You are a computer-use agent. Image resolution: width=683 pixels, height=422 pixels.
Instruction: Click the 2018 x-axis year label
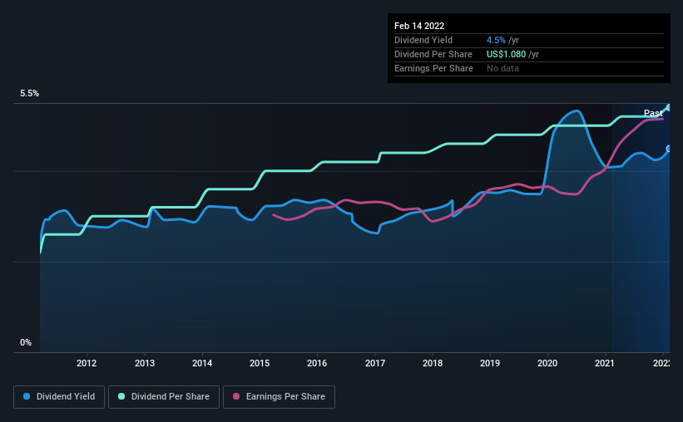(x=433, y=363)
